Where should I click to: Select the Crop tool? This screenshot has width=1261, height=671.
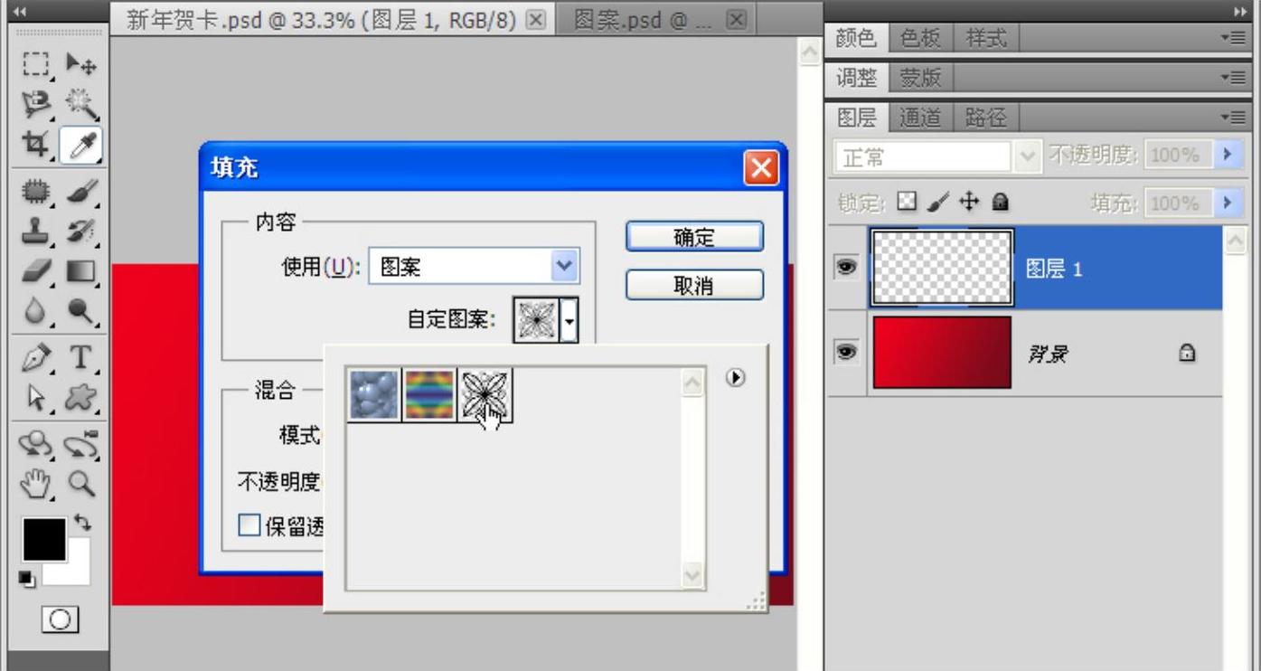[35, 145]
